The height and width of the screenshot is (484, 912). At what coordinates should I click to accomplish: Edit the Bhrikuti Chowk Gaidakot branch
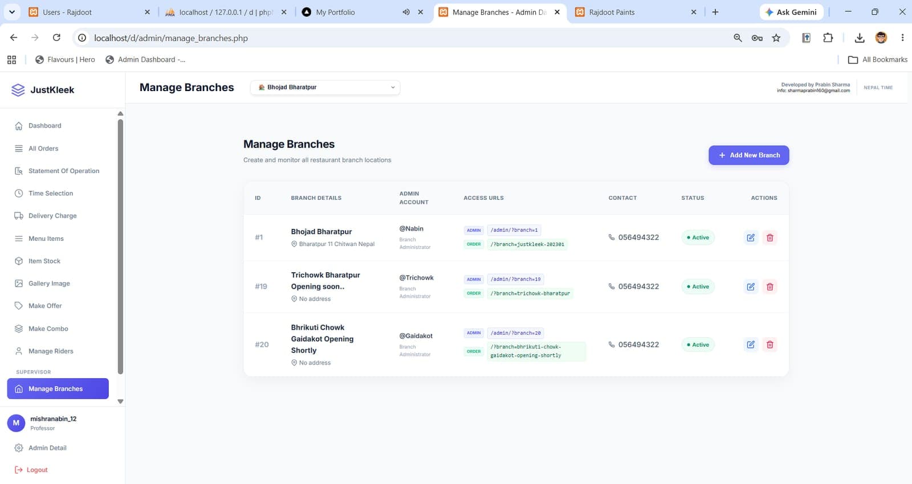tap(751, 344)
